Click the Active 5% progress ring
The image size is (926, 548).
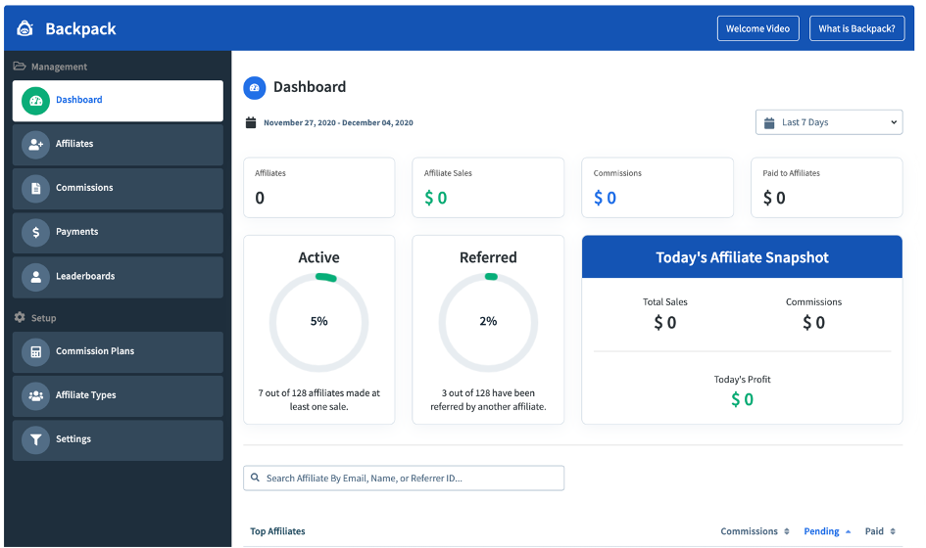pyautogui.click(x=318, y=322)
